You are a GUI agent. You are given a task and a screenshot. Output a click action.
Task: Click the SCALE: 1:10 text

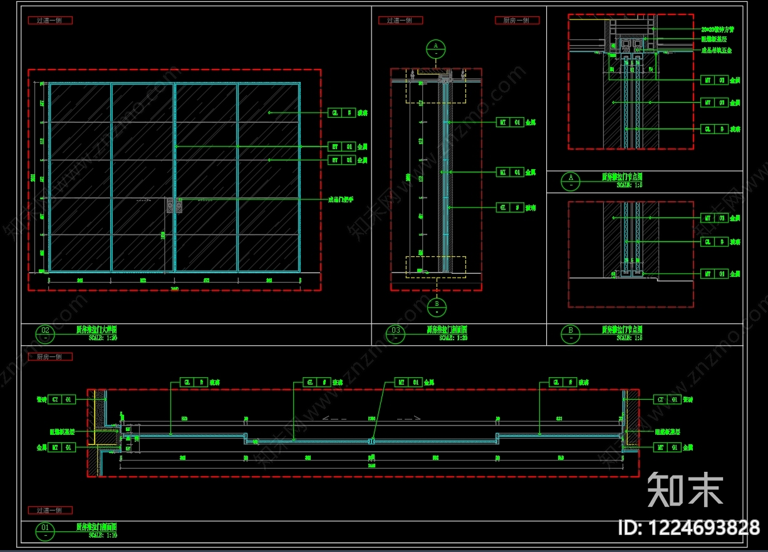tap(103, 536)
